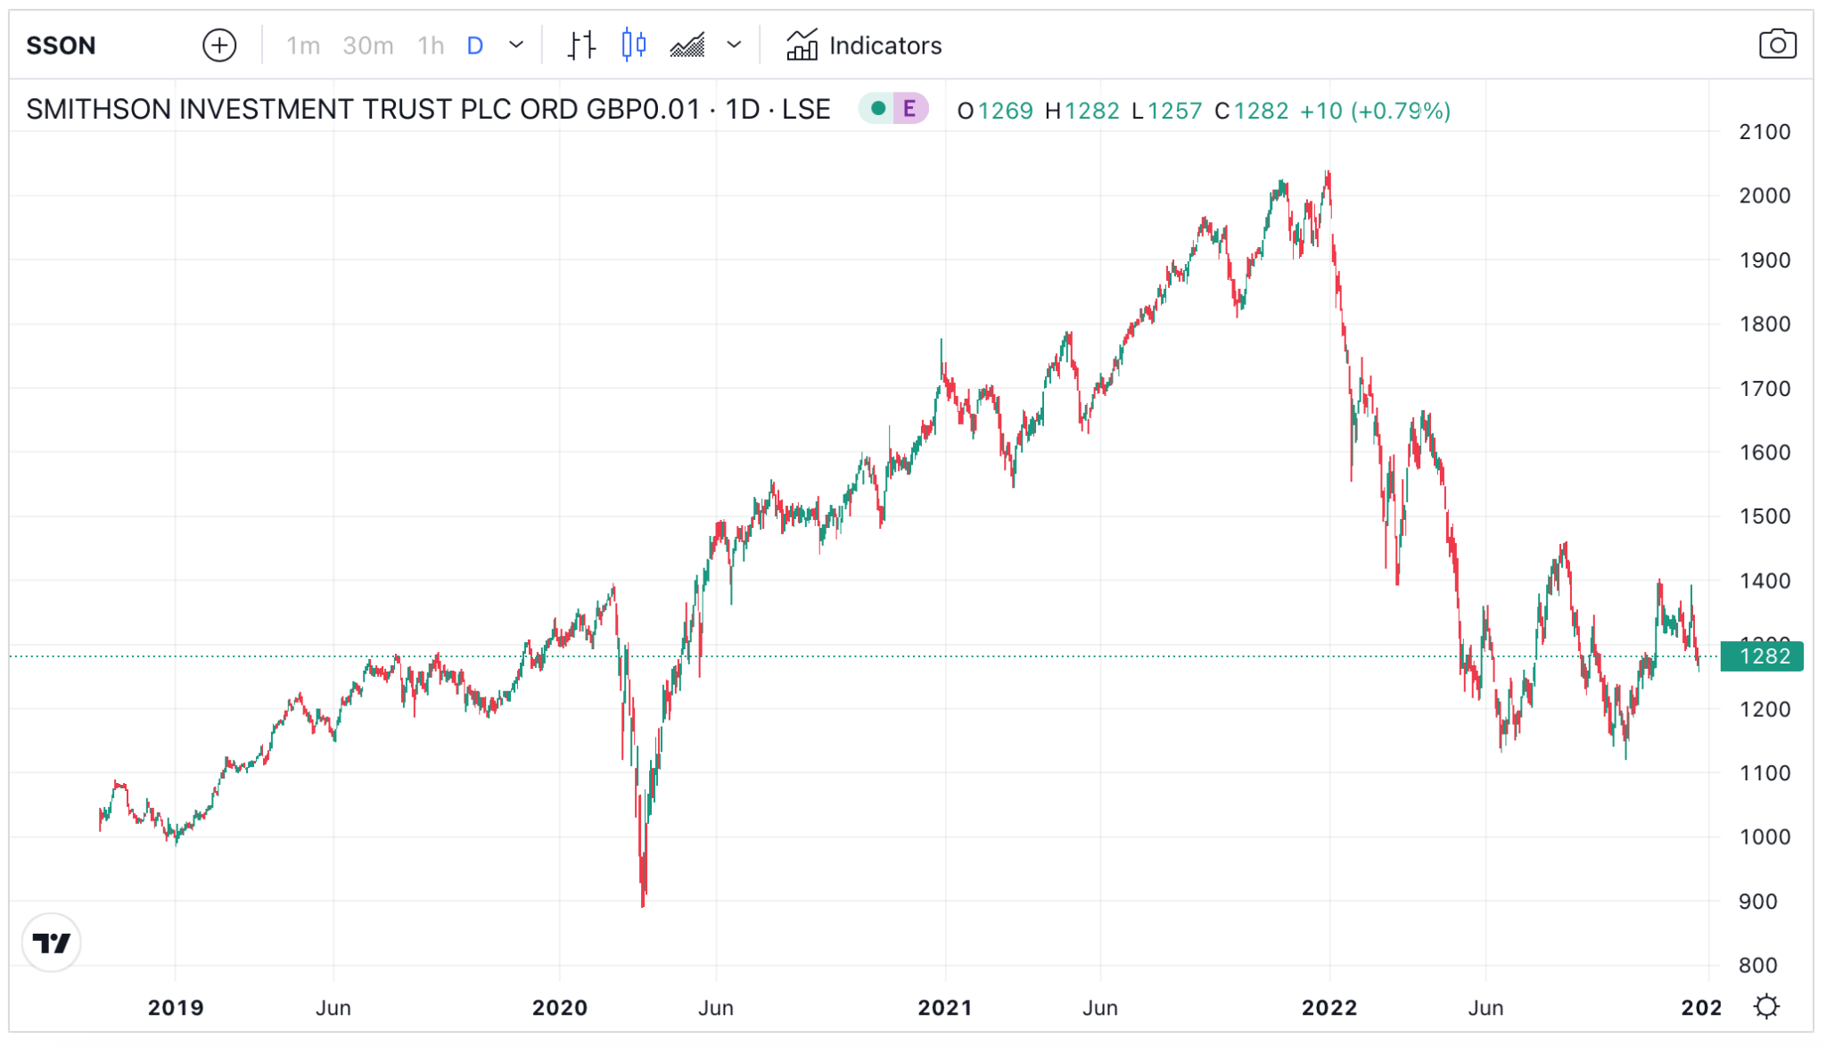Expand the timeframe interval dropdown chevron
This screenshot has width=1826, height=1047.
(514, 45)
